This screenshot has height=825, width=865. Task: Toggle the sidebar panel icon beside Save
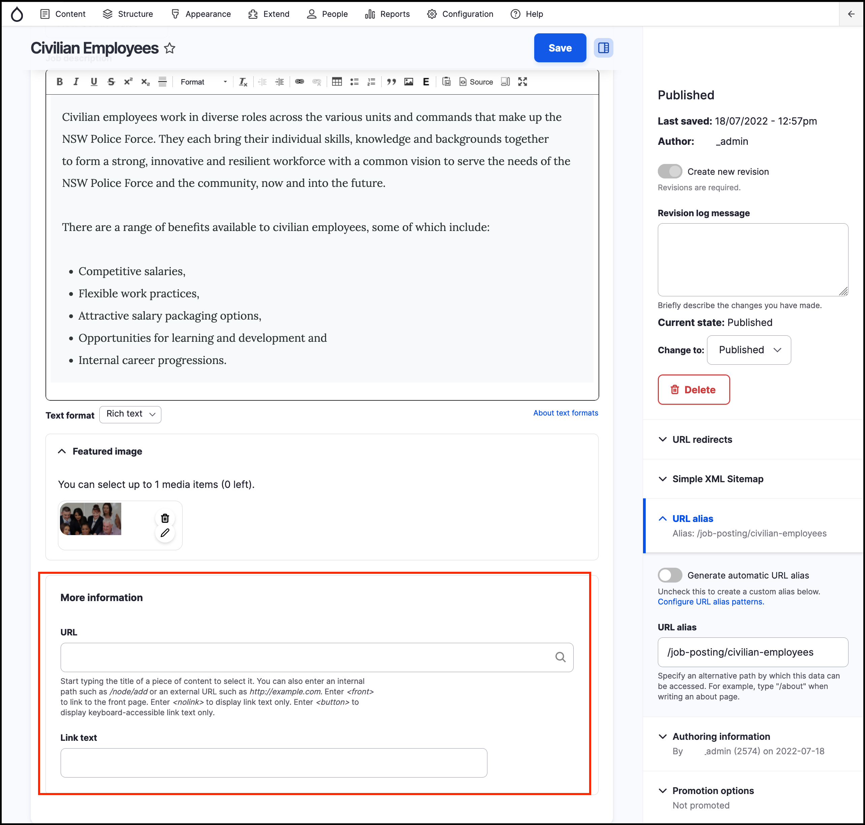point(603,48)
